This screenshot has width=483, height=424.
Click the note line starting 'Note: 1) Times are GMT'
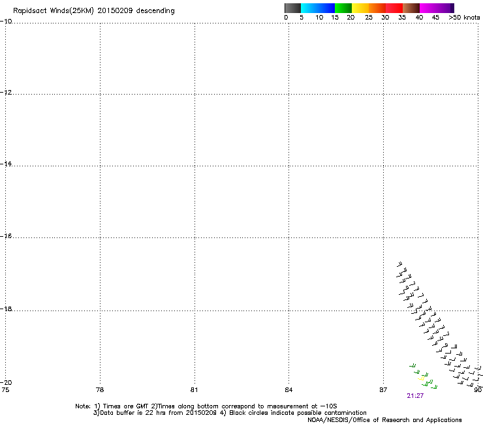[206, 406]
